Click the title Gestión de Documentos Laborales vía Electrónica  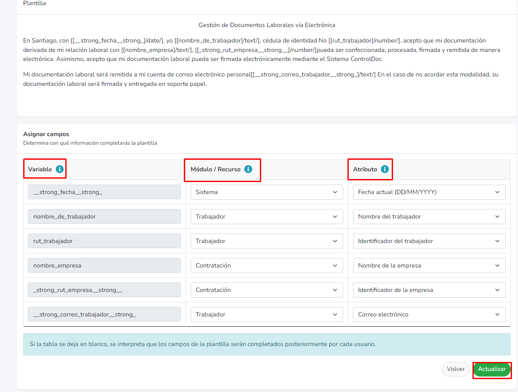267,25
